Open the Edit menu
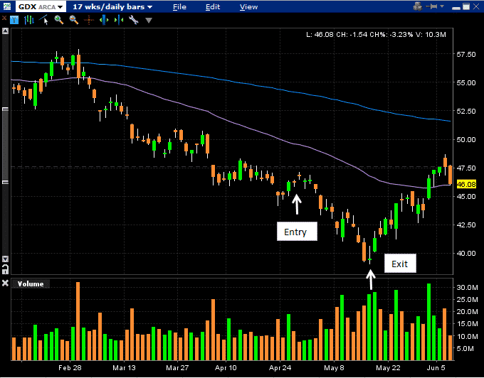The image size is (484, 378). (213, 7)
